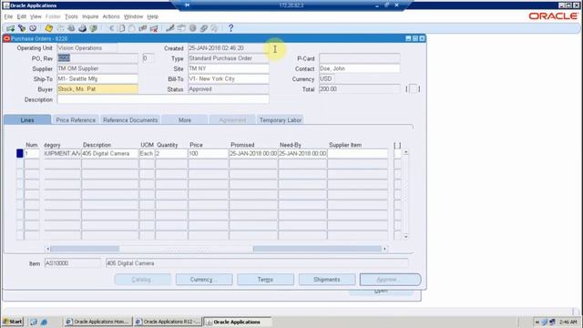Open the Help menu
583x328 pixels.
tap(152, 16)
